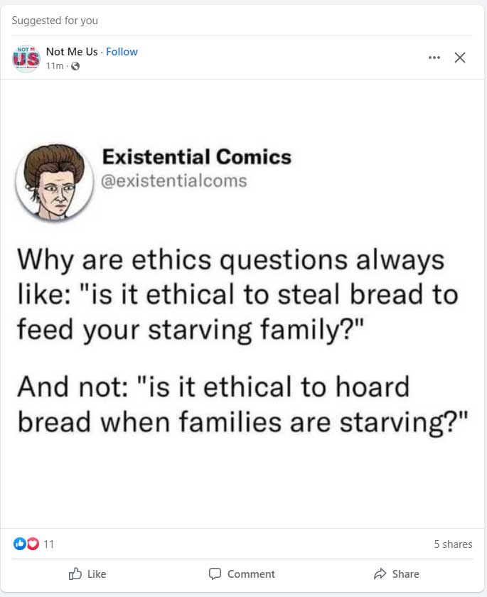Open the 11m post timestamp
Viewport: 487px width, 597px height.
click(x=55, y=66)
